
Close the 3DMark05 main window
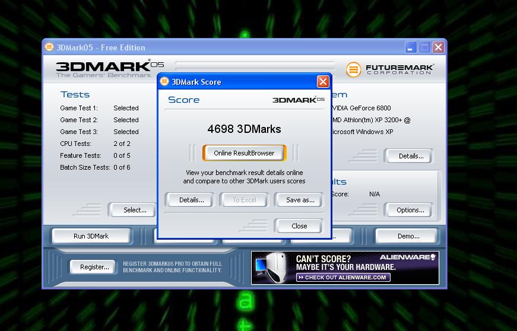[438, 47]
